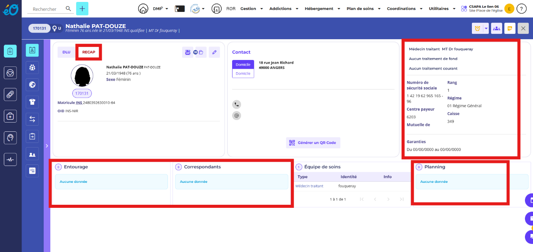Open the Gestion dropdown menu
This screenshot has width=533, height=252.
(252, 8)
